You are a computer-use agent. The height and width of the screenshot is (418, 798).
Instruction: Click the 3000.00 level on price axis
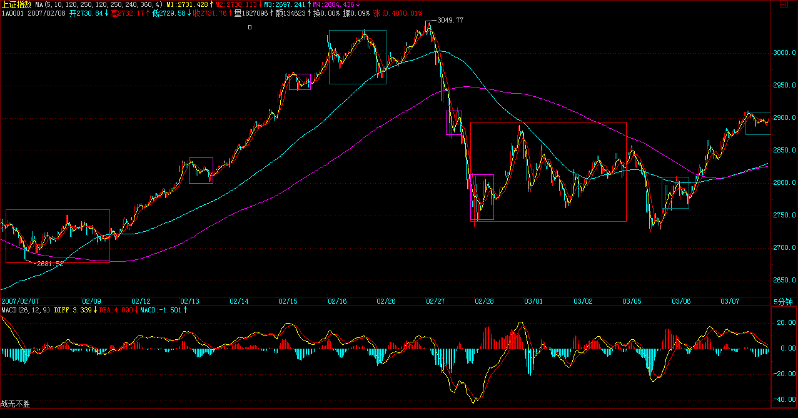click(784, 53)
